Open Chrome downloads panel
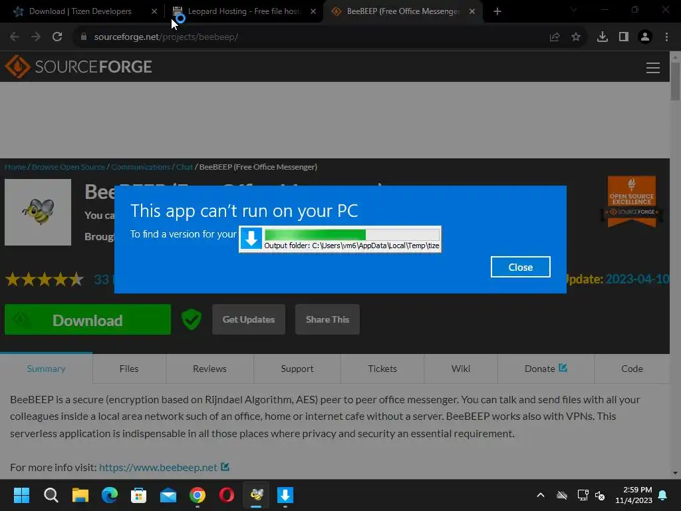Image resolution: width=681 pixels, height=511 pixels. coord(603,37)
